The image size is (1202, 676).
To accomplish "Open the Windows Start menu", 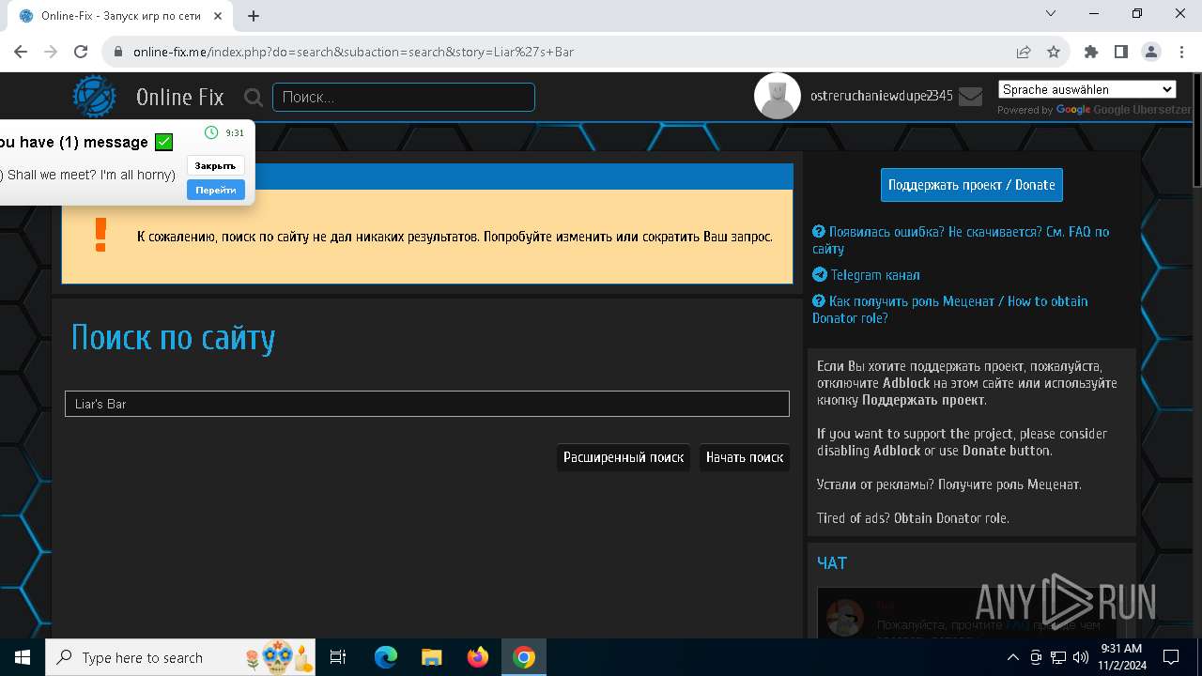I will point(23,657).
